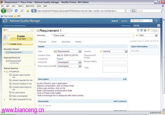Open the Preferences link

pos(126,26)
